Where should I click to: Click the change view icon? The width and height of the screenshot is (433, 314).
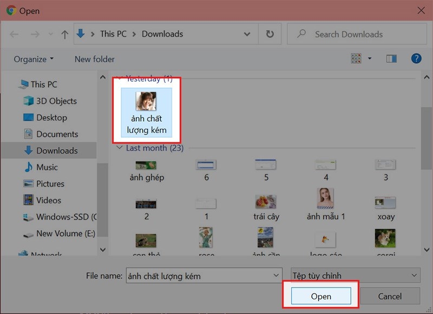tap(356, 58)
